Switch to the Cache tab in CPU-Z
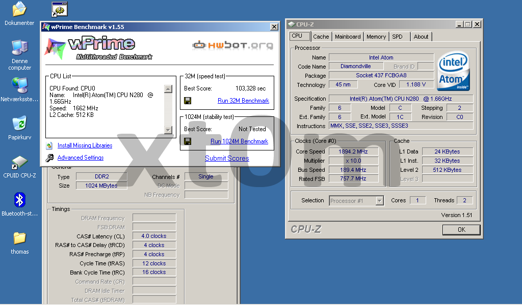Screen dimensions: 522x305 coord(321,37)
